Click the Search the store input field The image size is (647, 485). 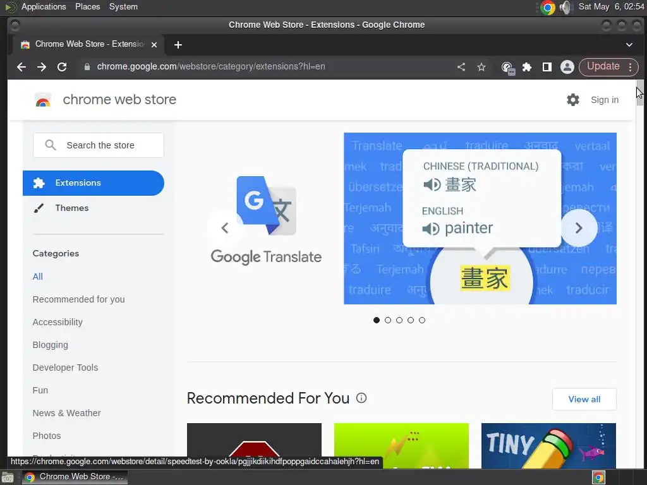pyautogui.click(x=98, y=145)
